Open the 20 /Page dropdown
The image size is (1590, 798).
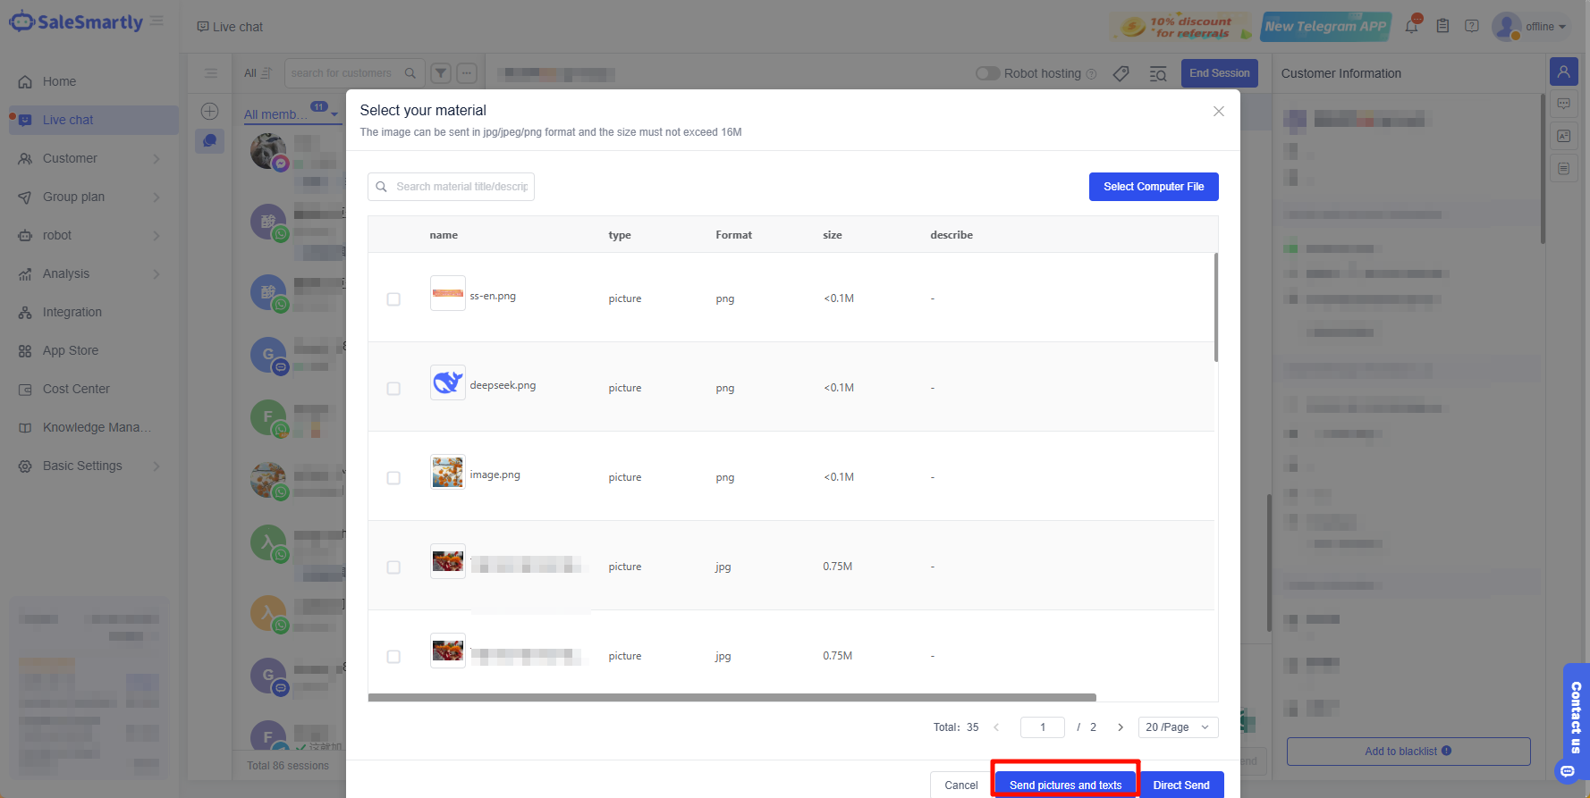point(1177,727)
